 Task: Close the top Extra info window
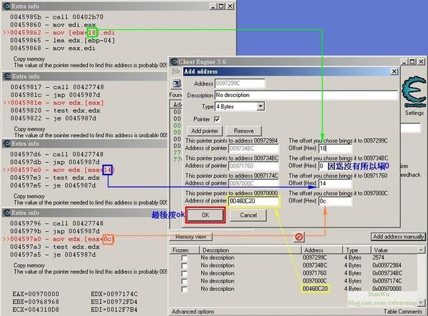click(x=230, y=6)
